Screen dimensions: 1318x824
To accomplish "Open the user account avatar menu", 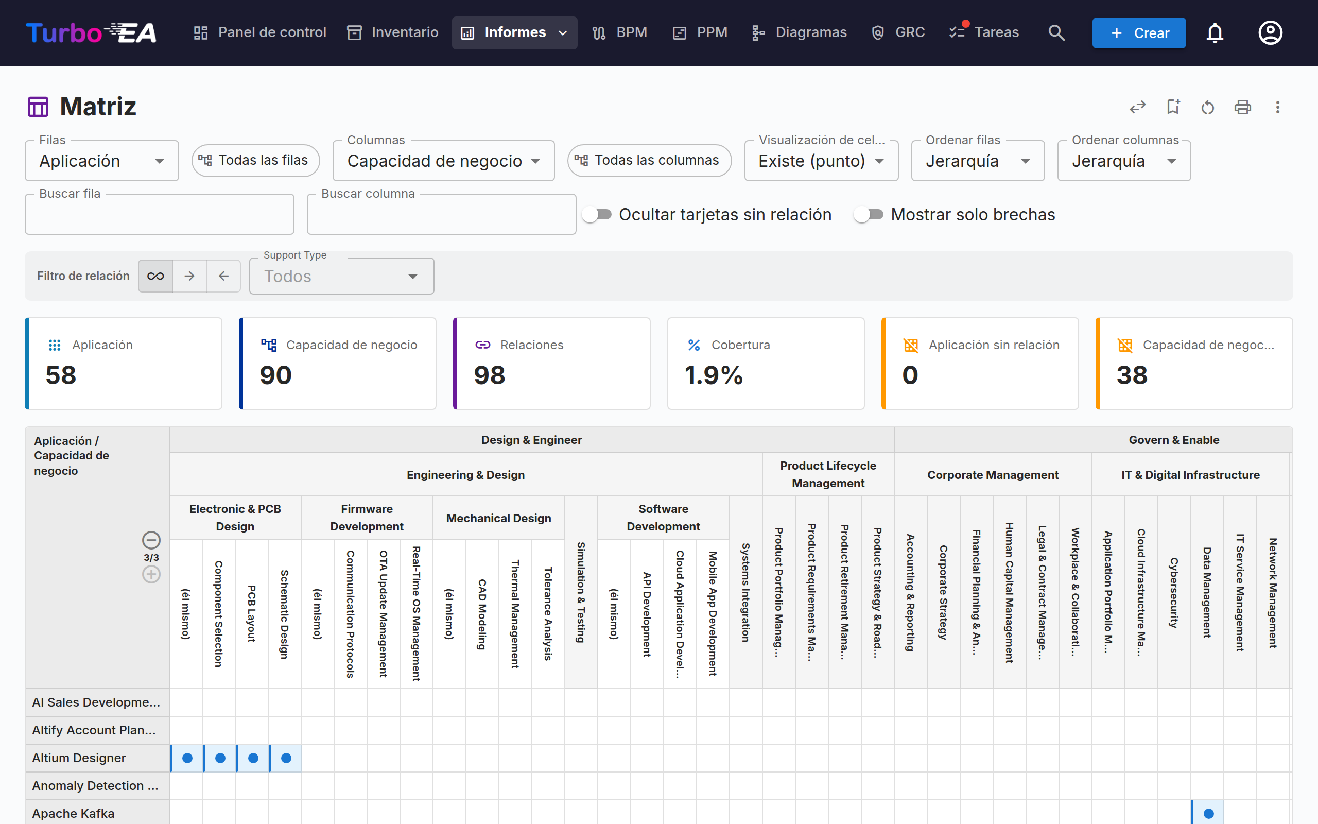I will click(1270, 32).
